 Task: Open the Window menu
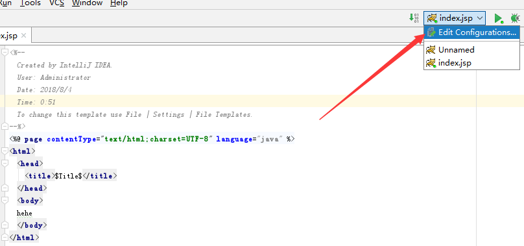click(87, 3)
